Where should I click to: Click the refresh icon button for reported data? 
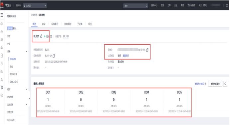pyautogui.click(x=225, y=84)
